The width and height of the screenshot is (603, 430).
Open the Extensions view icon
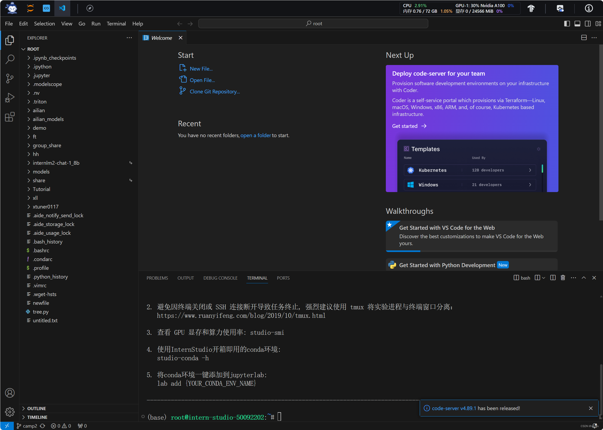tap(10, 117)
